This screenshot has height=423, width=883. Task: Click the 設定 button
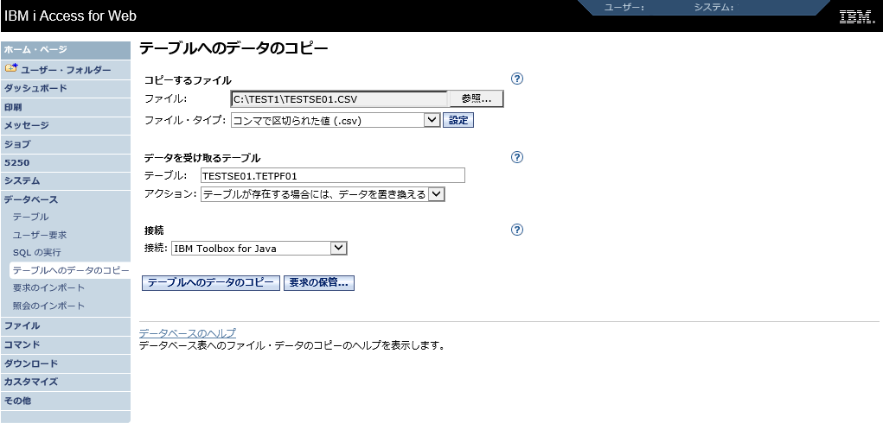(458, 120)
